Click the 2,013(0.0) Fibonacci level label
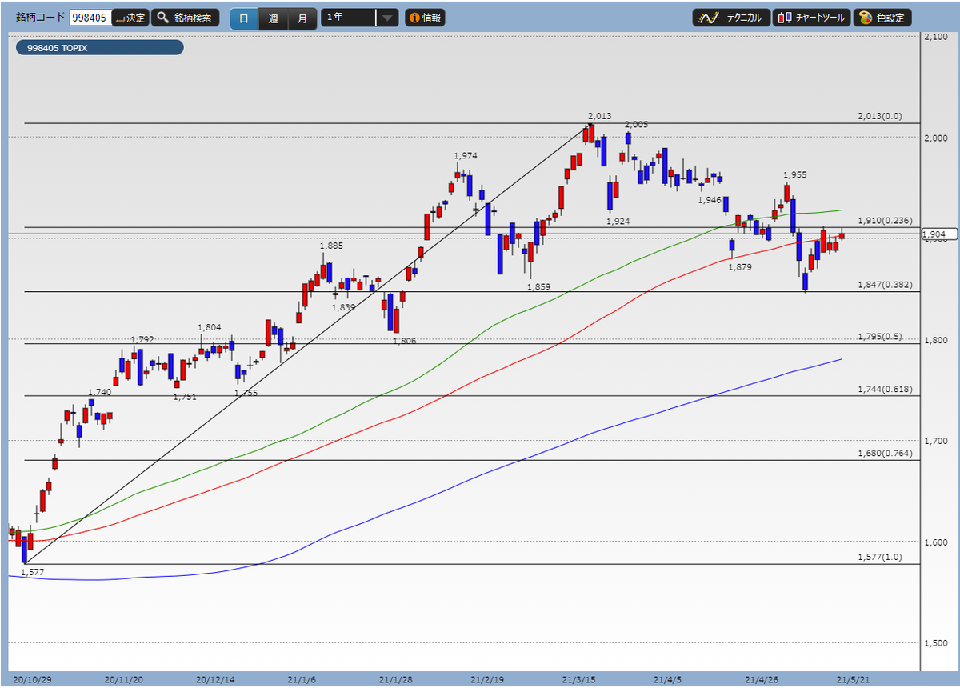Viewport: 960px width, 688px height. 879,116
